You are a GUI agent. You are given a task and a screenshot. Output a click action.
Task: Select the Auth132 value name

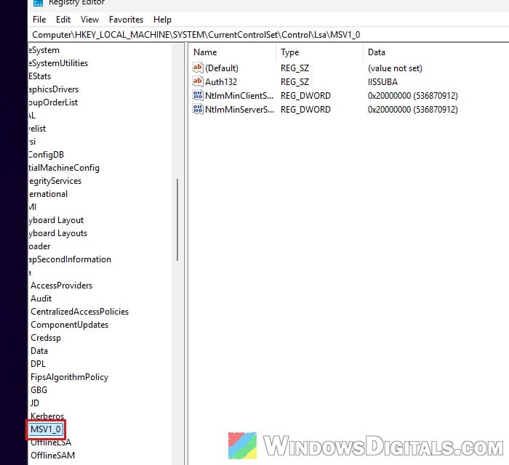(x=221, y=81)
